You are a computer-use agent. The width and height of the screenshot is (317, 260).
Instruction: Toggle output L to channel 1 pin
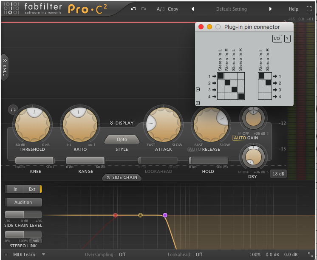point(261,76)
